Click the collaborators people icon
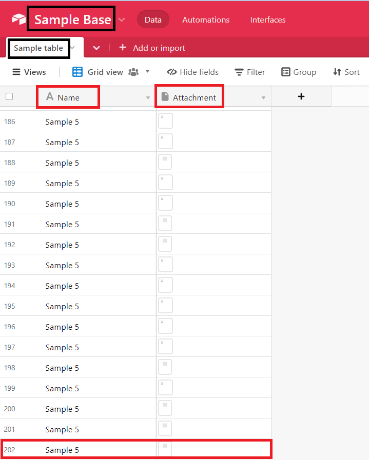 pyautogui.click(x=133, y=72)
